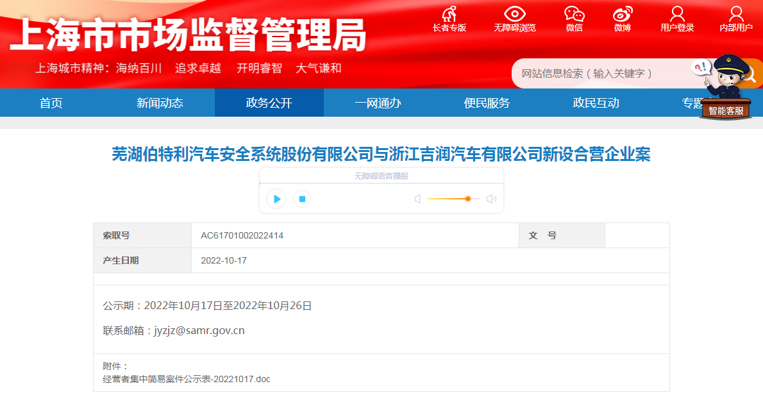Click the 上海城市精神 slogan text
Image resolution: width=763 pixels, height=395 pixels.
189,68
